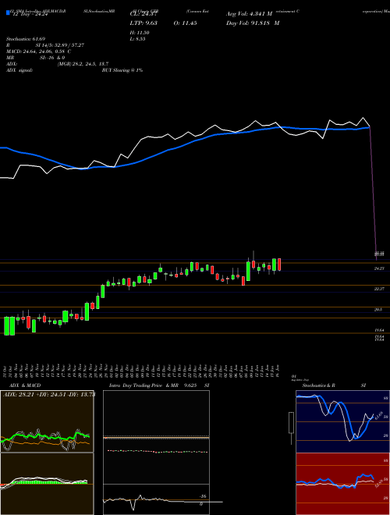Click the white candlestick icon beside Stochastics panel

coord(291,428)
